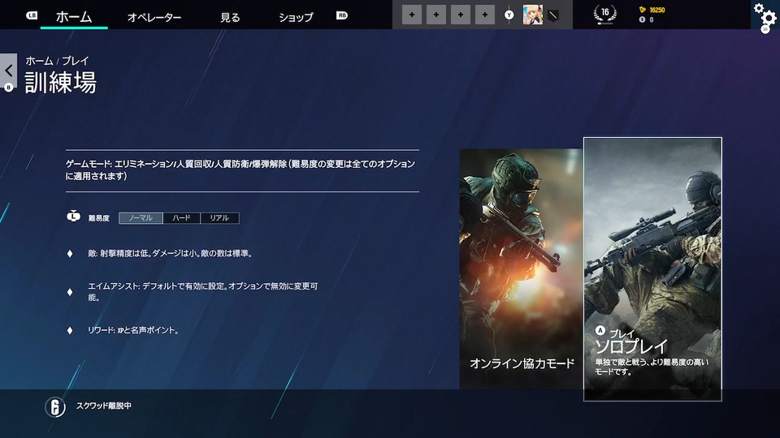
Task: Click the 訓練場 page title
Action: (x=61, y=83)
